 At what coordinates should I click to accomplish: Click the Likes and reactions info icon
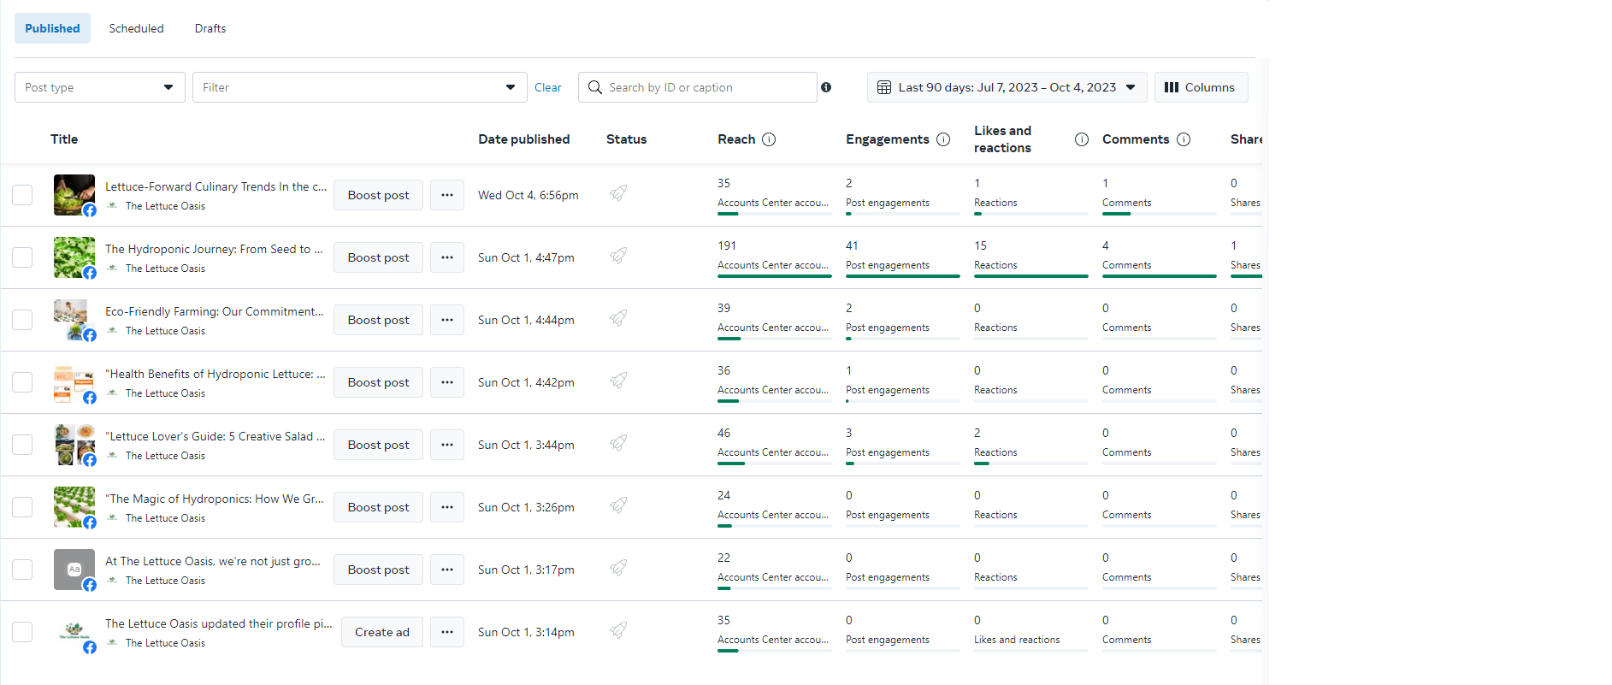coord(1082,139)
